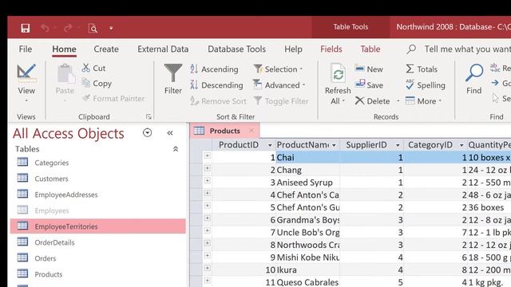Click the Copy command
Viewport: 511px width, 287px height.
pyautogui.click(x=97, y=84)
